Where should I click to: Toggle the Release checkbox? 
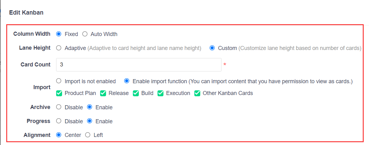click(103, 93)
